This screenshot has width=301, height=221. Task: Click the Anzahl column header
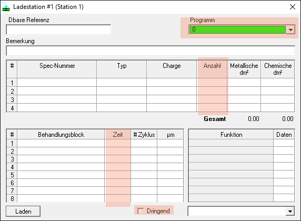click(212, 69)
